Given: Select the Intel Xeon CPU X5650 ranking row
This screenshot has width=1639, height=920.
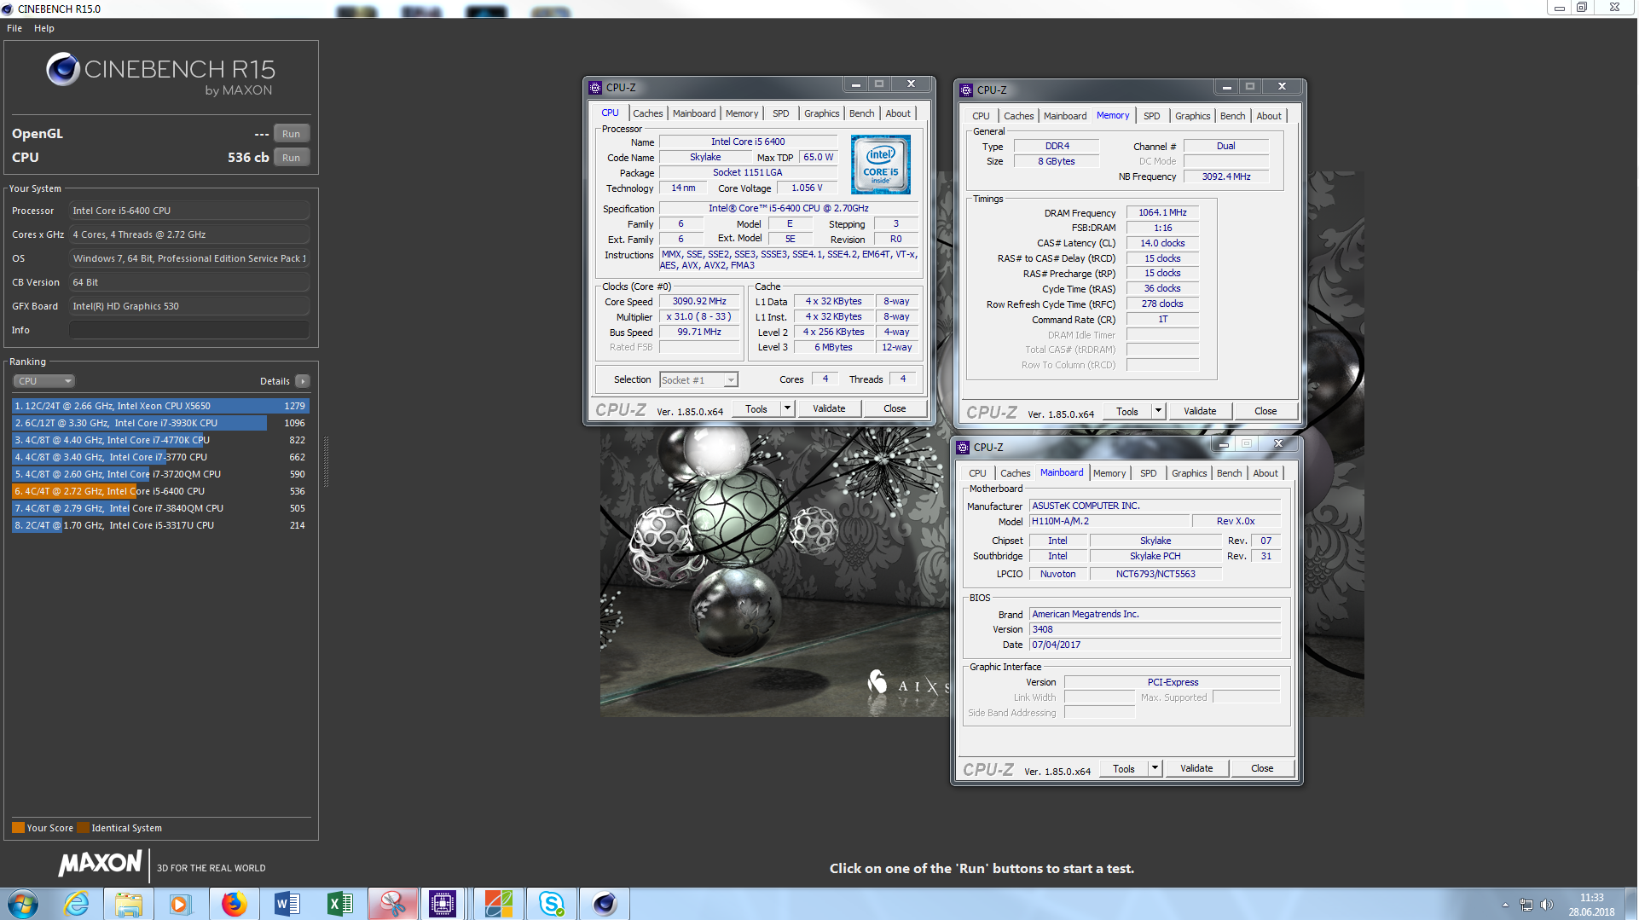Looking at the screenshot, I should pos(160,406).
